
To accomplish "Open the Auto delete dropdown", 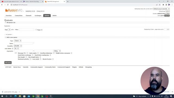I will point(16,48).
